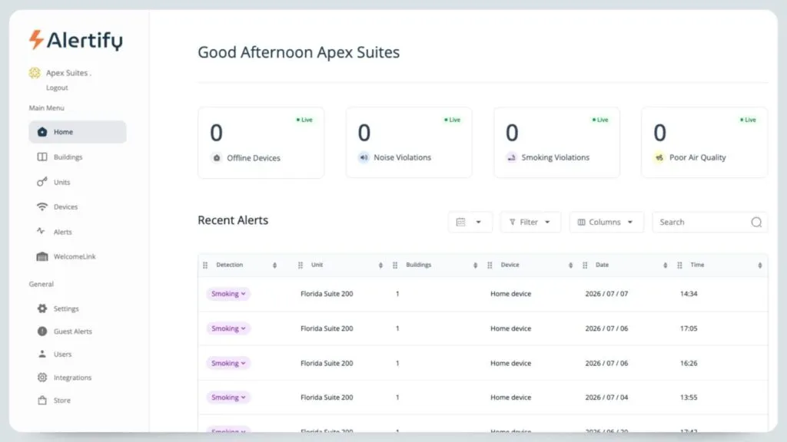The image size is (787, 442).
Task: Open the Settings page link
Action: [66, 308]
